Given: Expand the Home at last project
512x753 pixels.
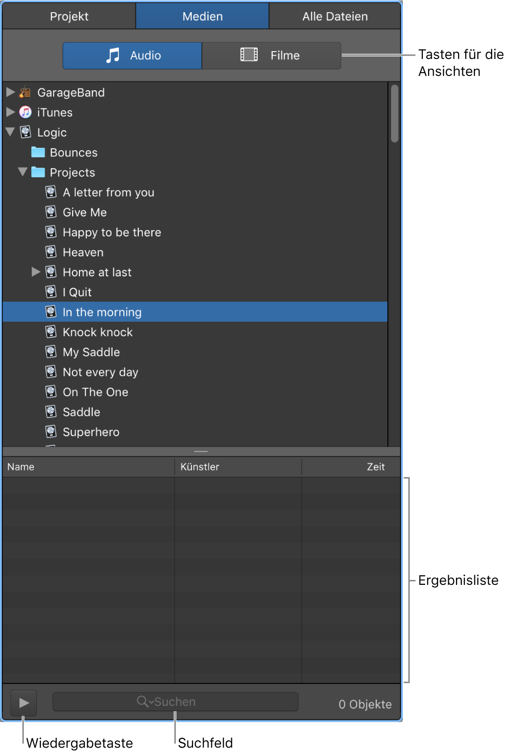Looking at the screenshot, I should pos(36,272).
